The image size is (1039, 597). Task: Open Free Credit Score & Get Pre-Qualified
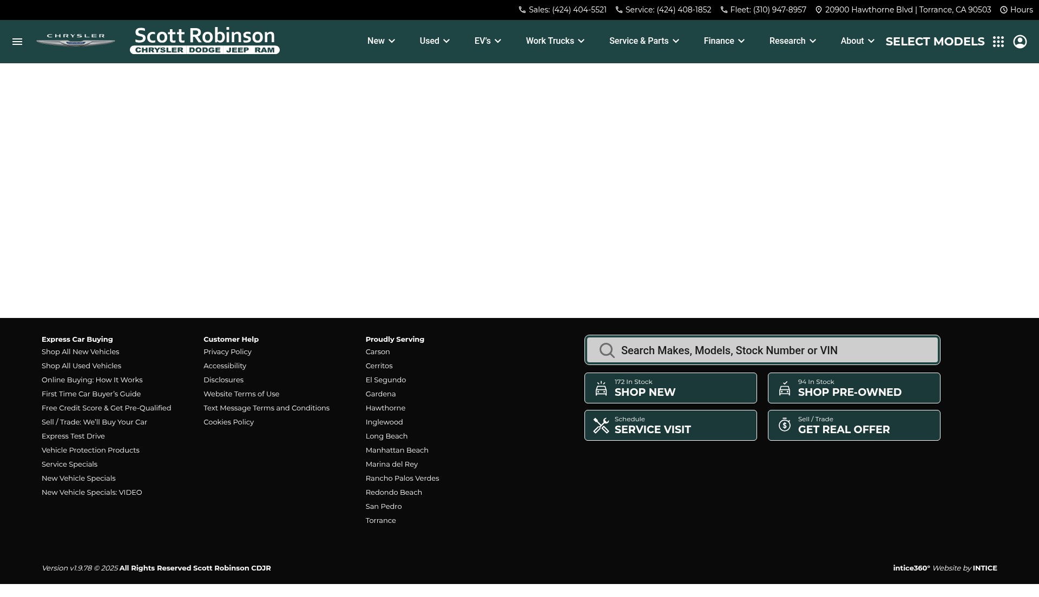(106, 408)
